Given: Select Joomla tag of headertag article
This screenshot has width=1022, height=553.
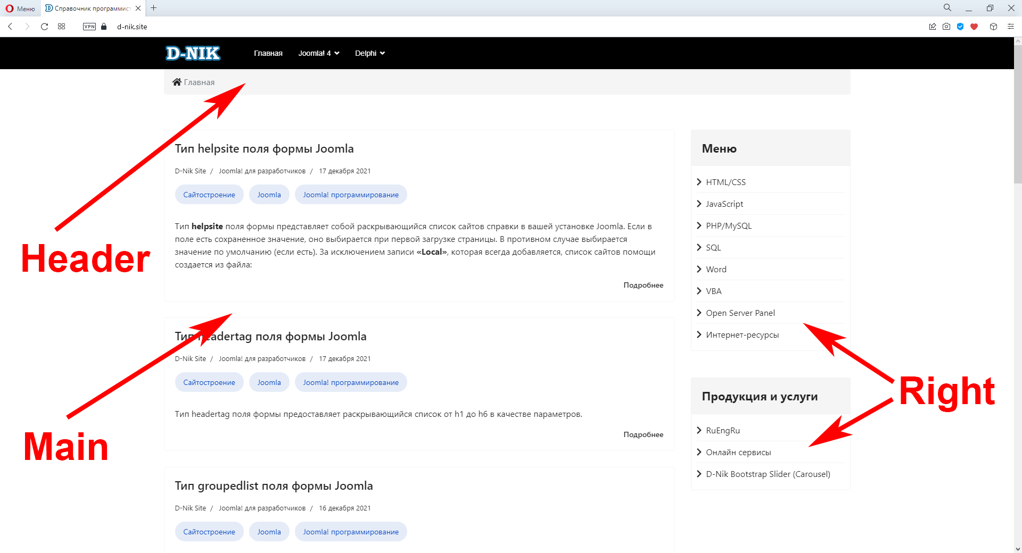Looking at the screenshot, I should click(269, 382).
